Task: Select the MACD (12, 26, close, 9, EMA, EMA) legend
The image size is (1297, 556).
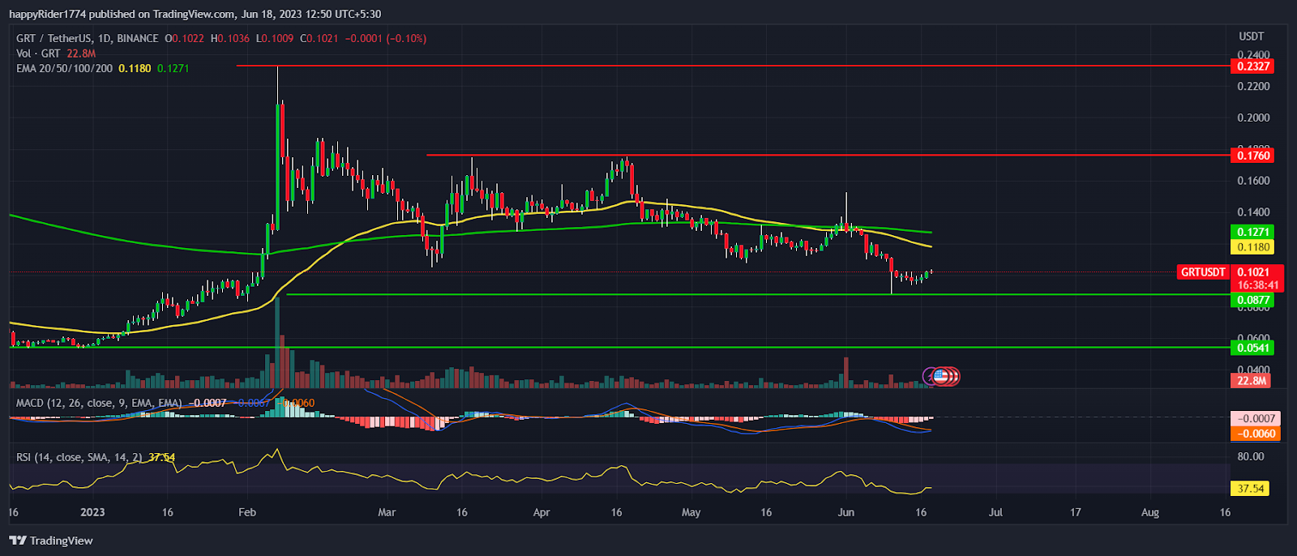Action: pos(100,403)
